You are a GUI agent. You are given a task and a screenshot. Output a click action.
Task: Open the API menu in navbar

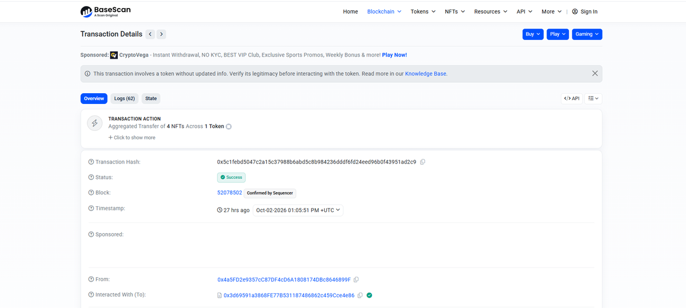pyautogui.click(x=524, y=11)
